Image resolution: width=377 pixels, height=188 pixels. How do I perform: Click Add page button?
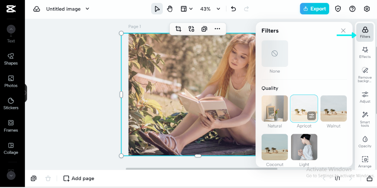click(79, 179)
